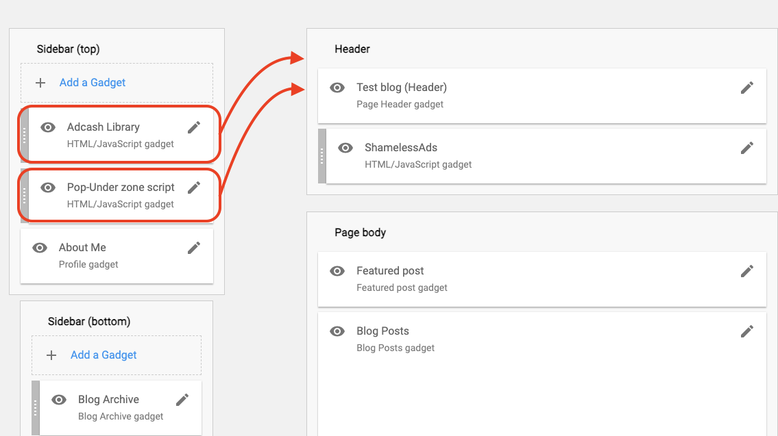Click the drag handle of Pop-Under zone script
The height and width of the screenshot is (436, 778).
point(24,196)
